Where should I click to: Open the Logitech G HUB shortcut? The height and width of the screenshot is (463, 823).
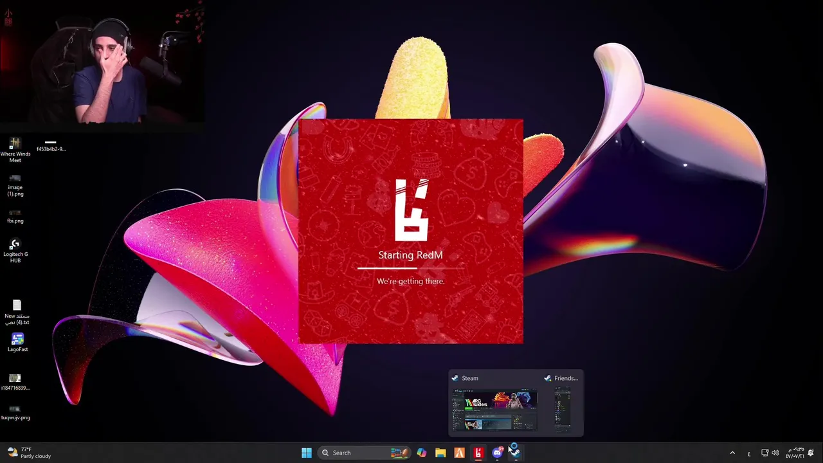[15, 251]
